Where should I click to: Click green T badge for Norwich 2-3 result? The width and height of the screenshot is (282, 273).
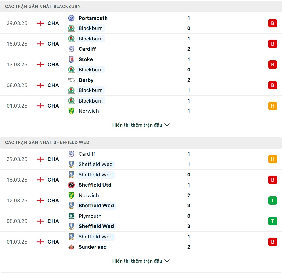[272, 201]
